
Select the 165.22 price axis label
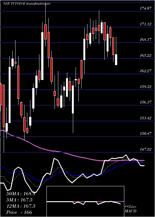(145, 55)
